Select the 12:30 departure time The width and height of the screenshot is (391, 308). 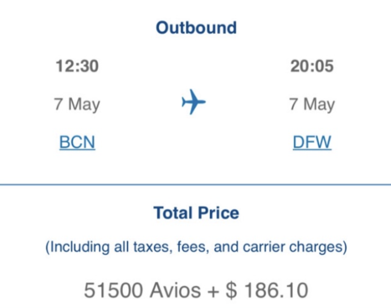pos(77,66)
